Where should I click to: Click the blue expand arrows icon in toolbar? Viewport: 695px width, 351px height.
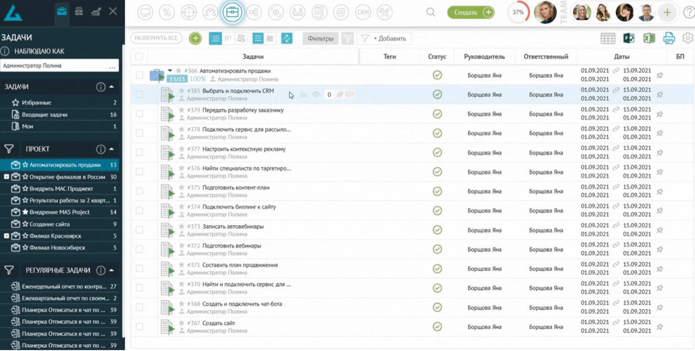click(x=287, y=38)
